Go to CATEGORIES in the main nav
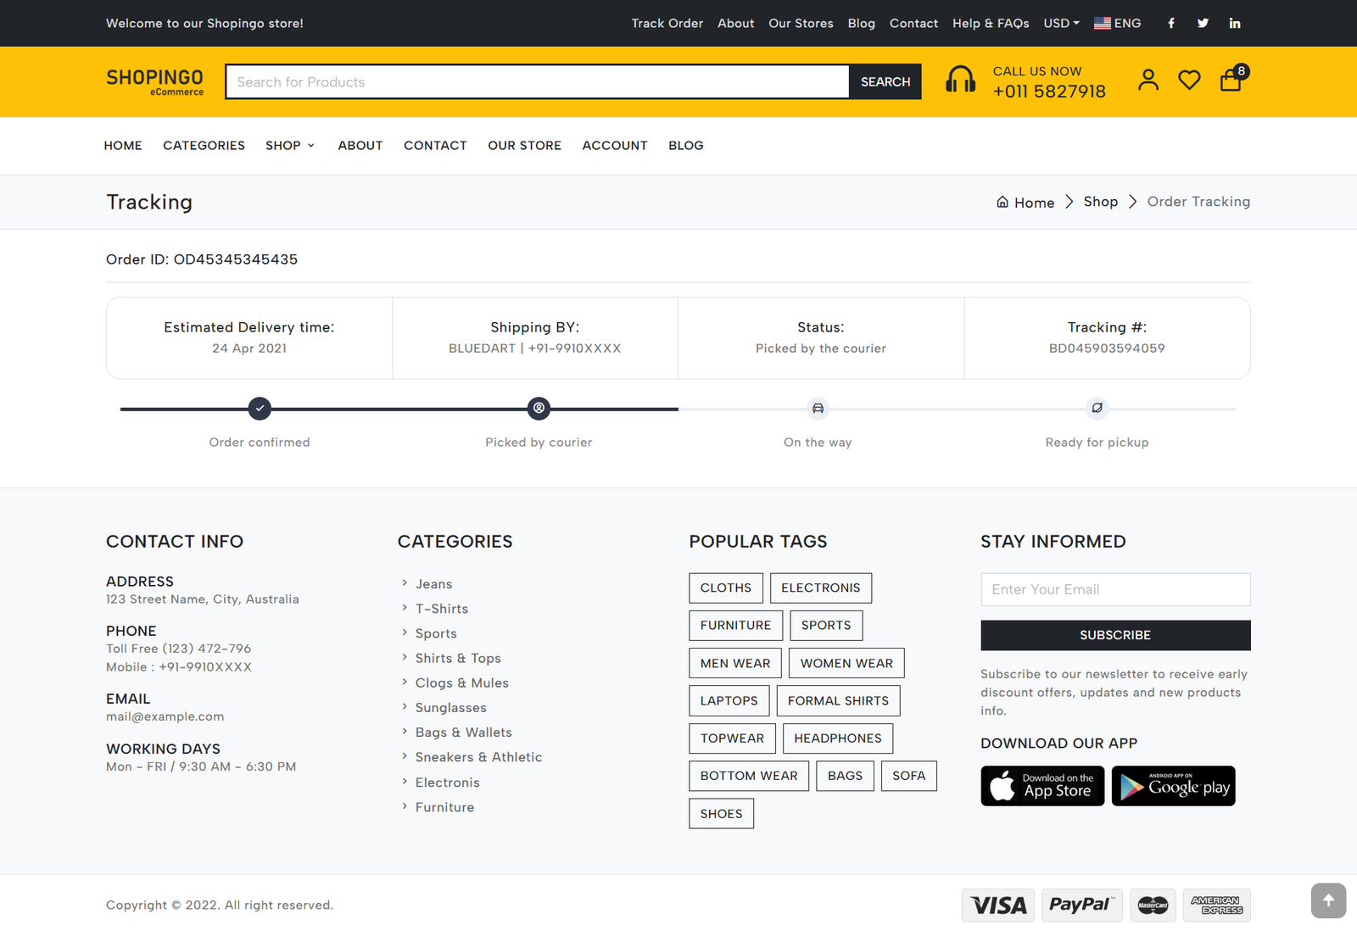The image size is (1357, 936). (204, 146)
